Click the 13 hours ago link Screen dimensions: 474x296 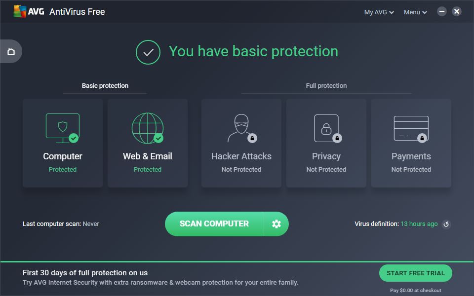pos(419,223)
